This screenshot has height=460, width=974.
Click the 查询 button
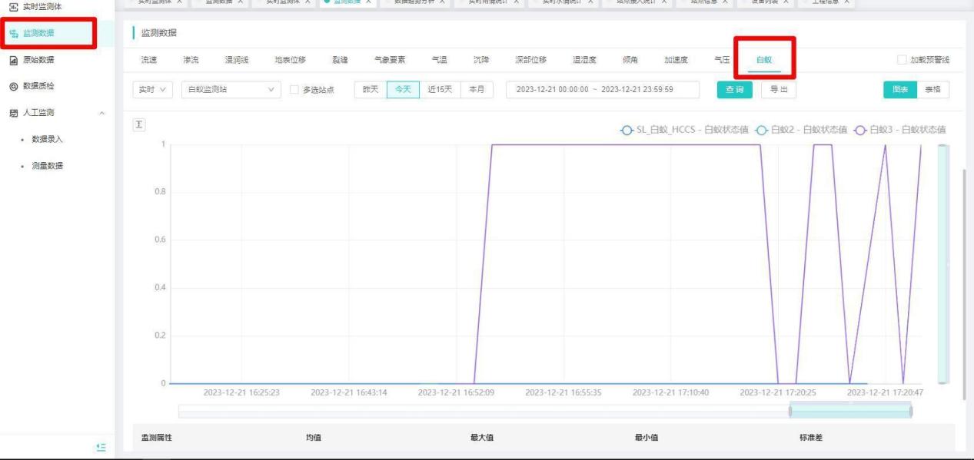pos(734,90)
